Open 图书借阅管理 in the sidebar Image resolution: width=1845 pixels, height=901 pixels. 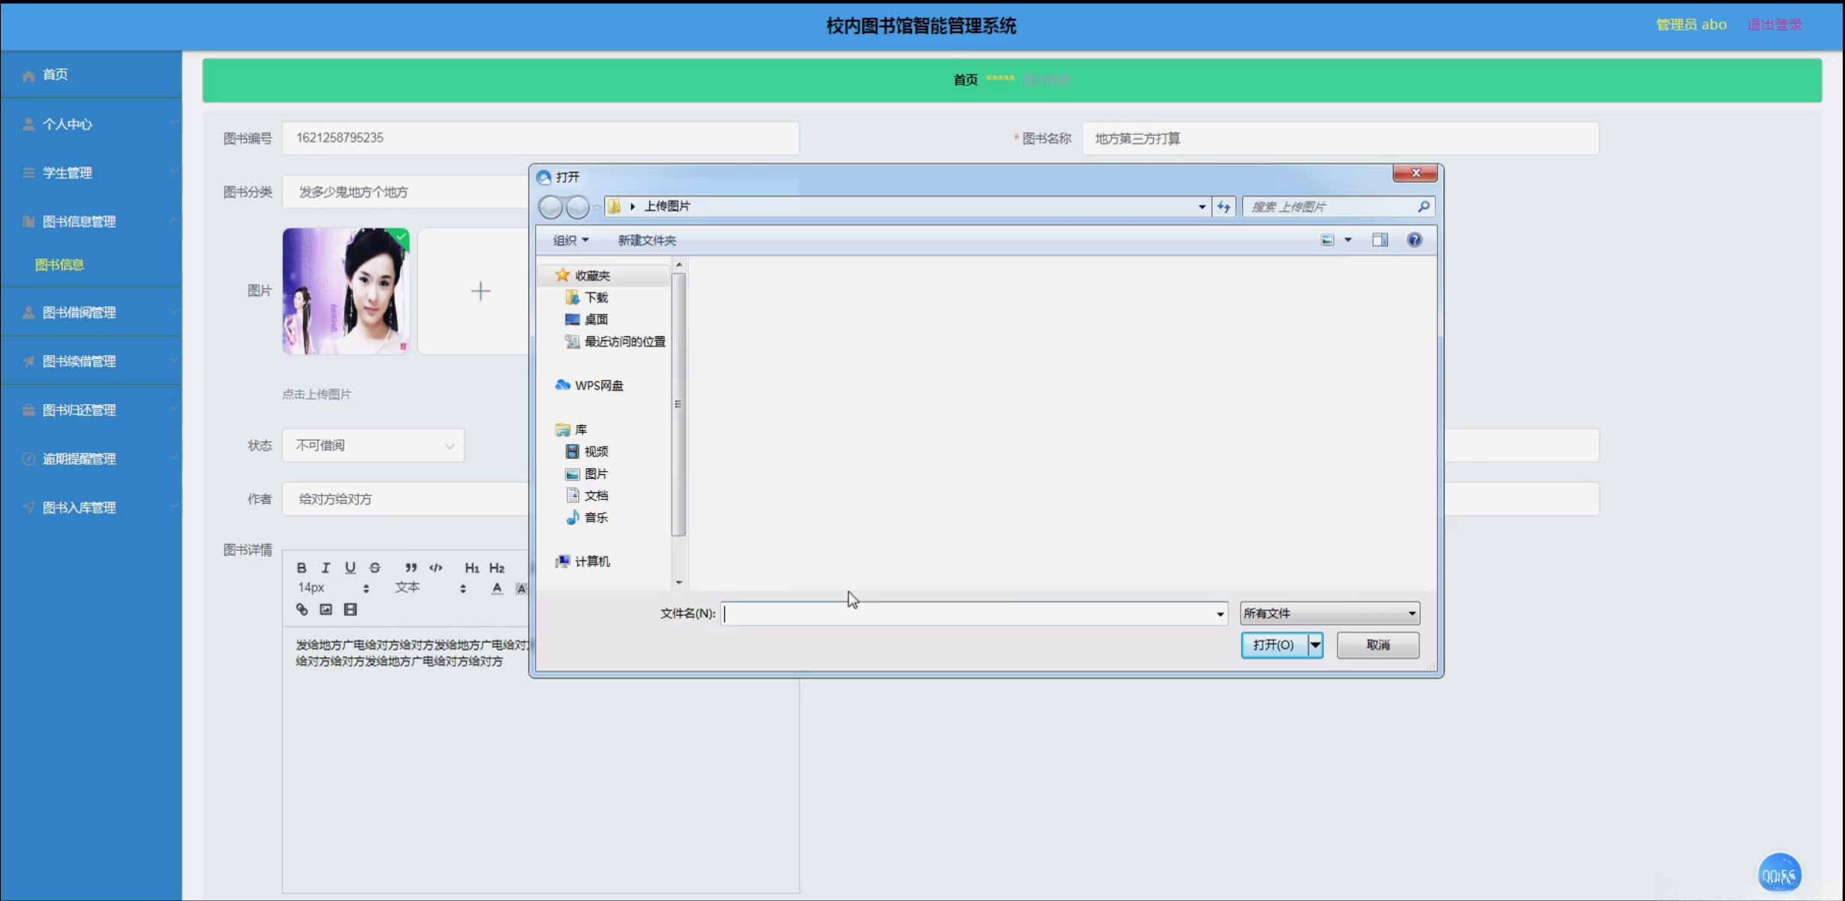(x=79, y=313)
